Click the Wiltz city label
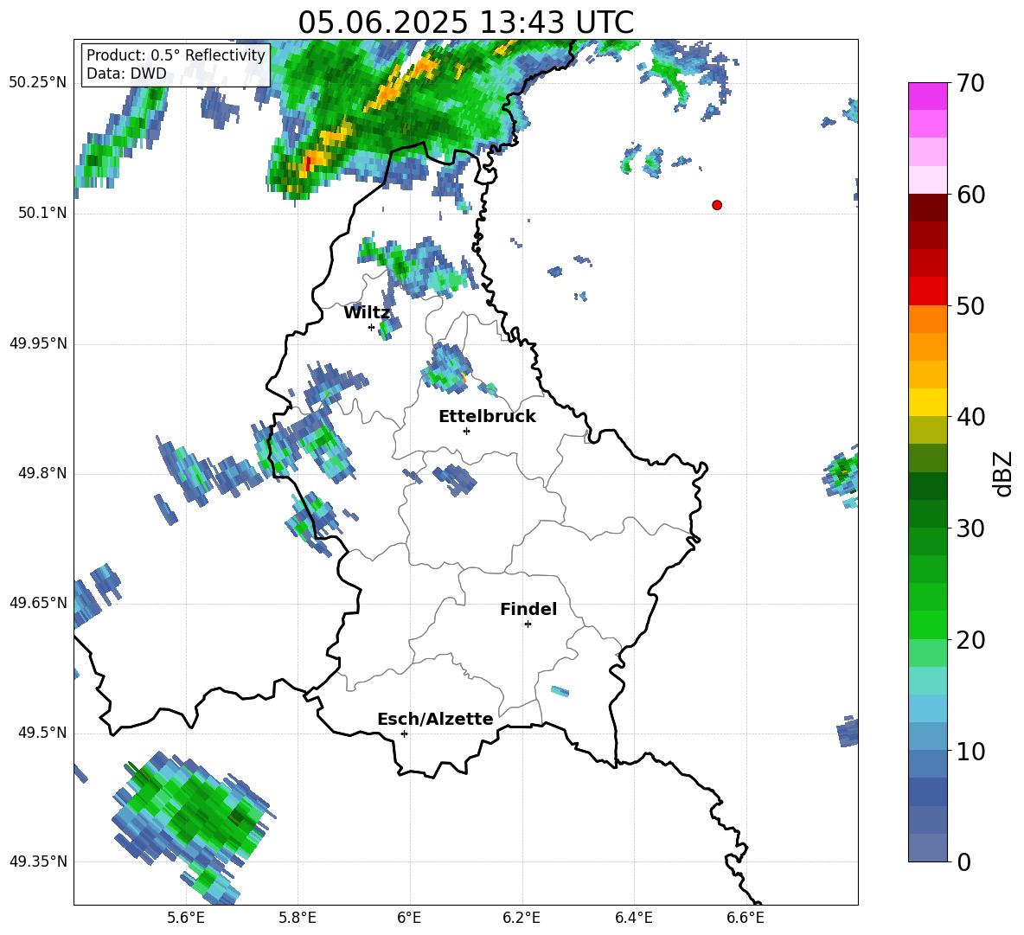1024x935 pixels. pos(367,313)
